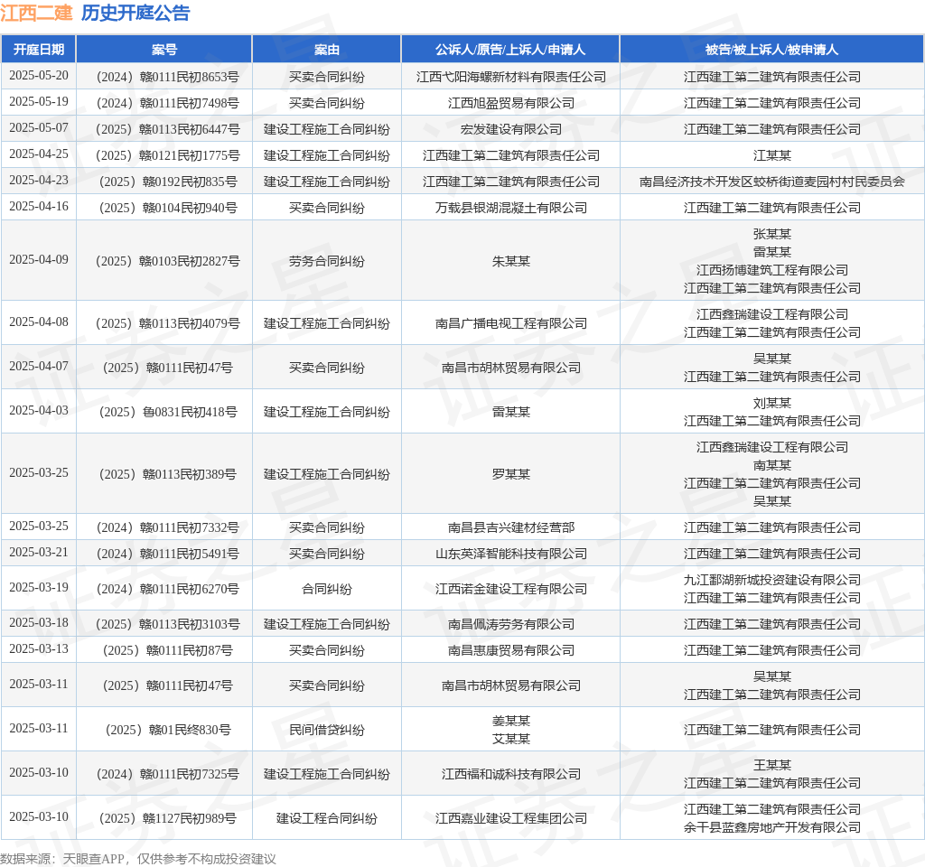Select date cell 2025-04-08
This screenshot has width=925, height=867.
39,322
